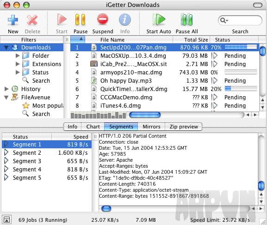Screen dimensions: 267x225
Task: Select Folder in the Filters list
Action: point(41,55)
